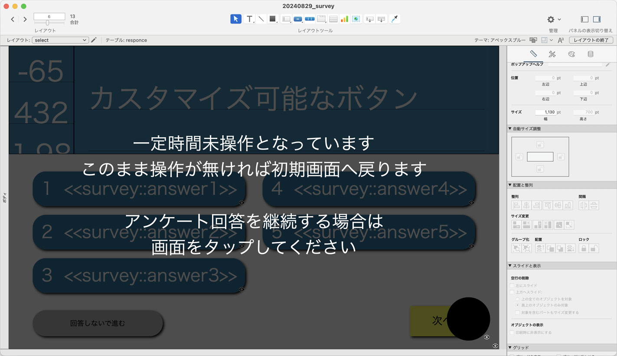Select the arrow selection tool
This screenshot has width=617, height=356.
click(x=235, y=19)
